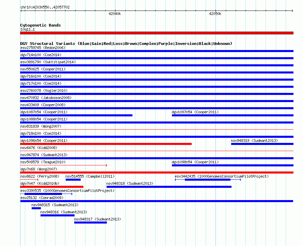Select nsv948318 (Sudmant2013) label
Viewport: 303px width, 246px height.
click(130, 183)
